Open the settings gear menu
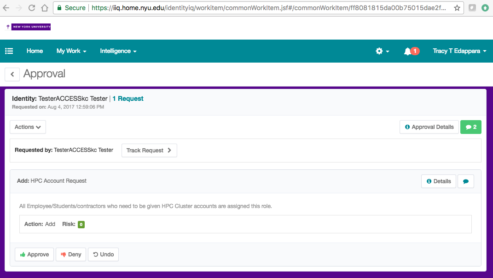The width and height of the screenshot is (493, 278). [x=382, y=51]
